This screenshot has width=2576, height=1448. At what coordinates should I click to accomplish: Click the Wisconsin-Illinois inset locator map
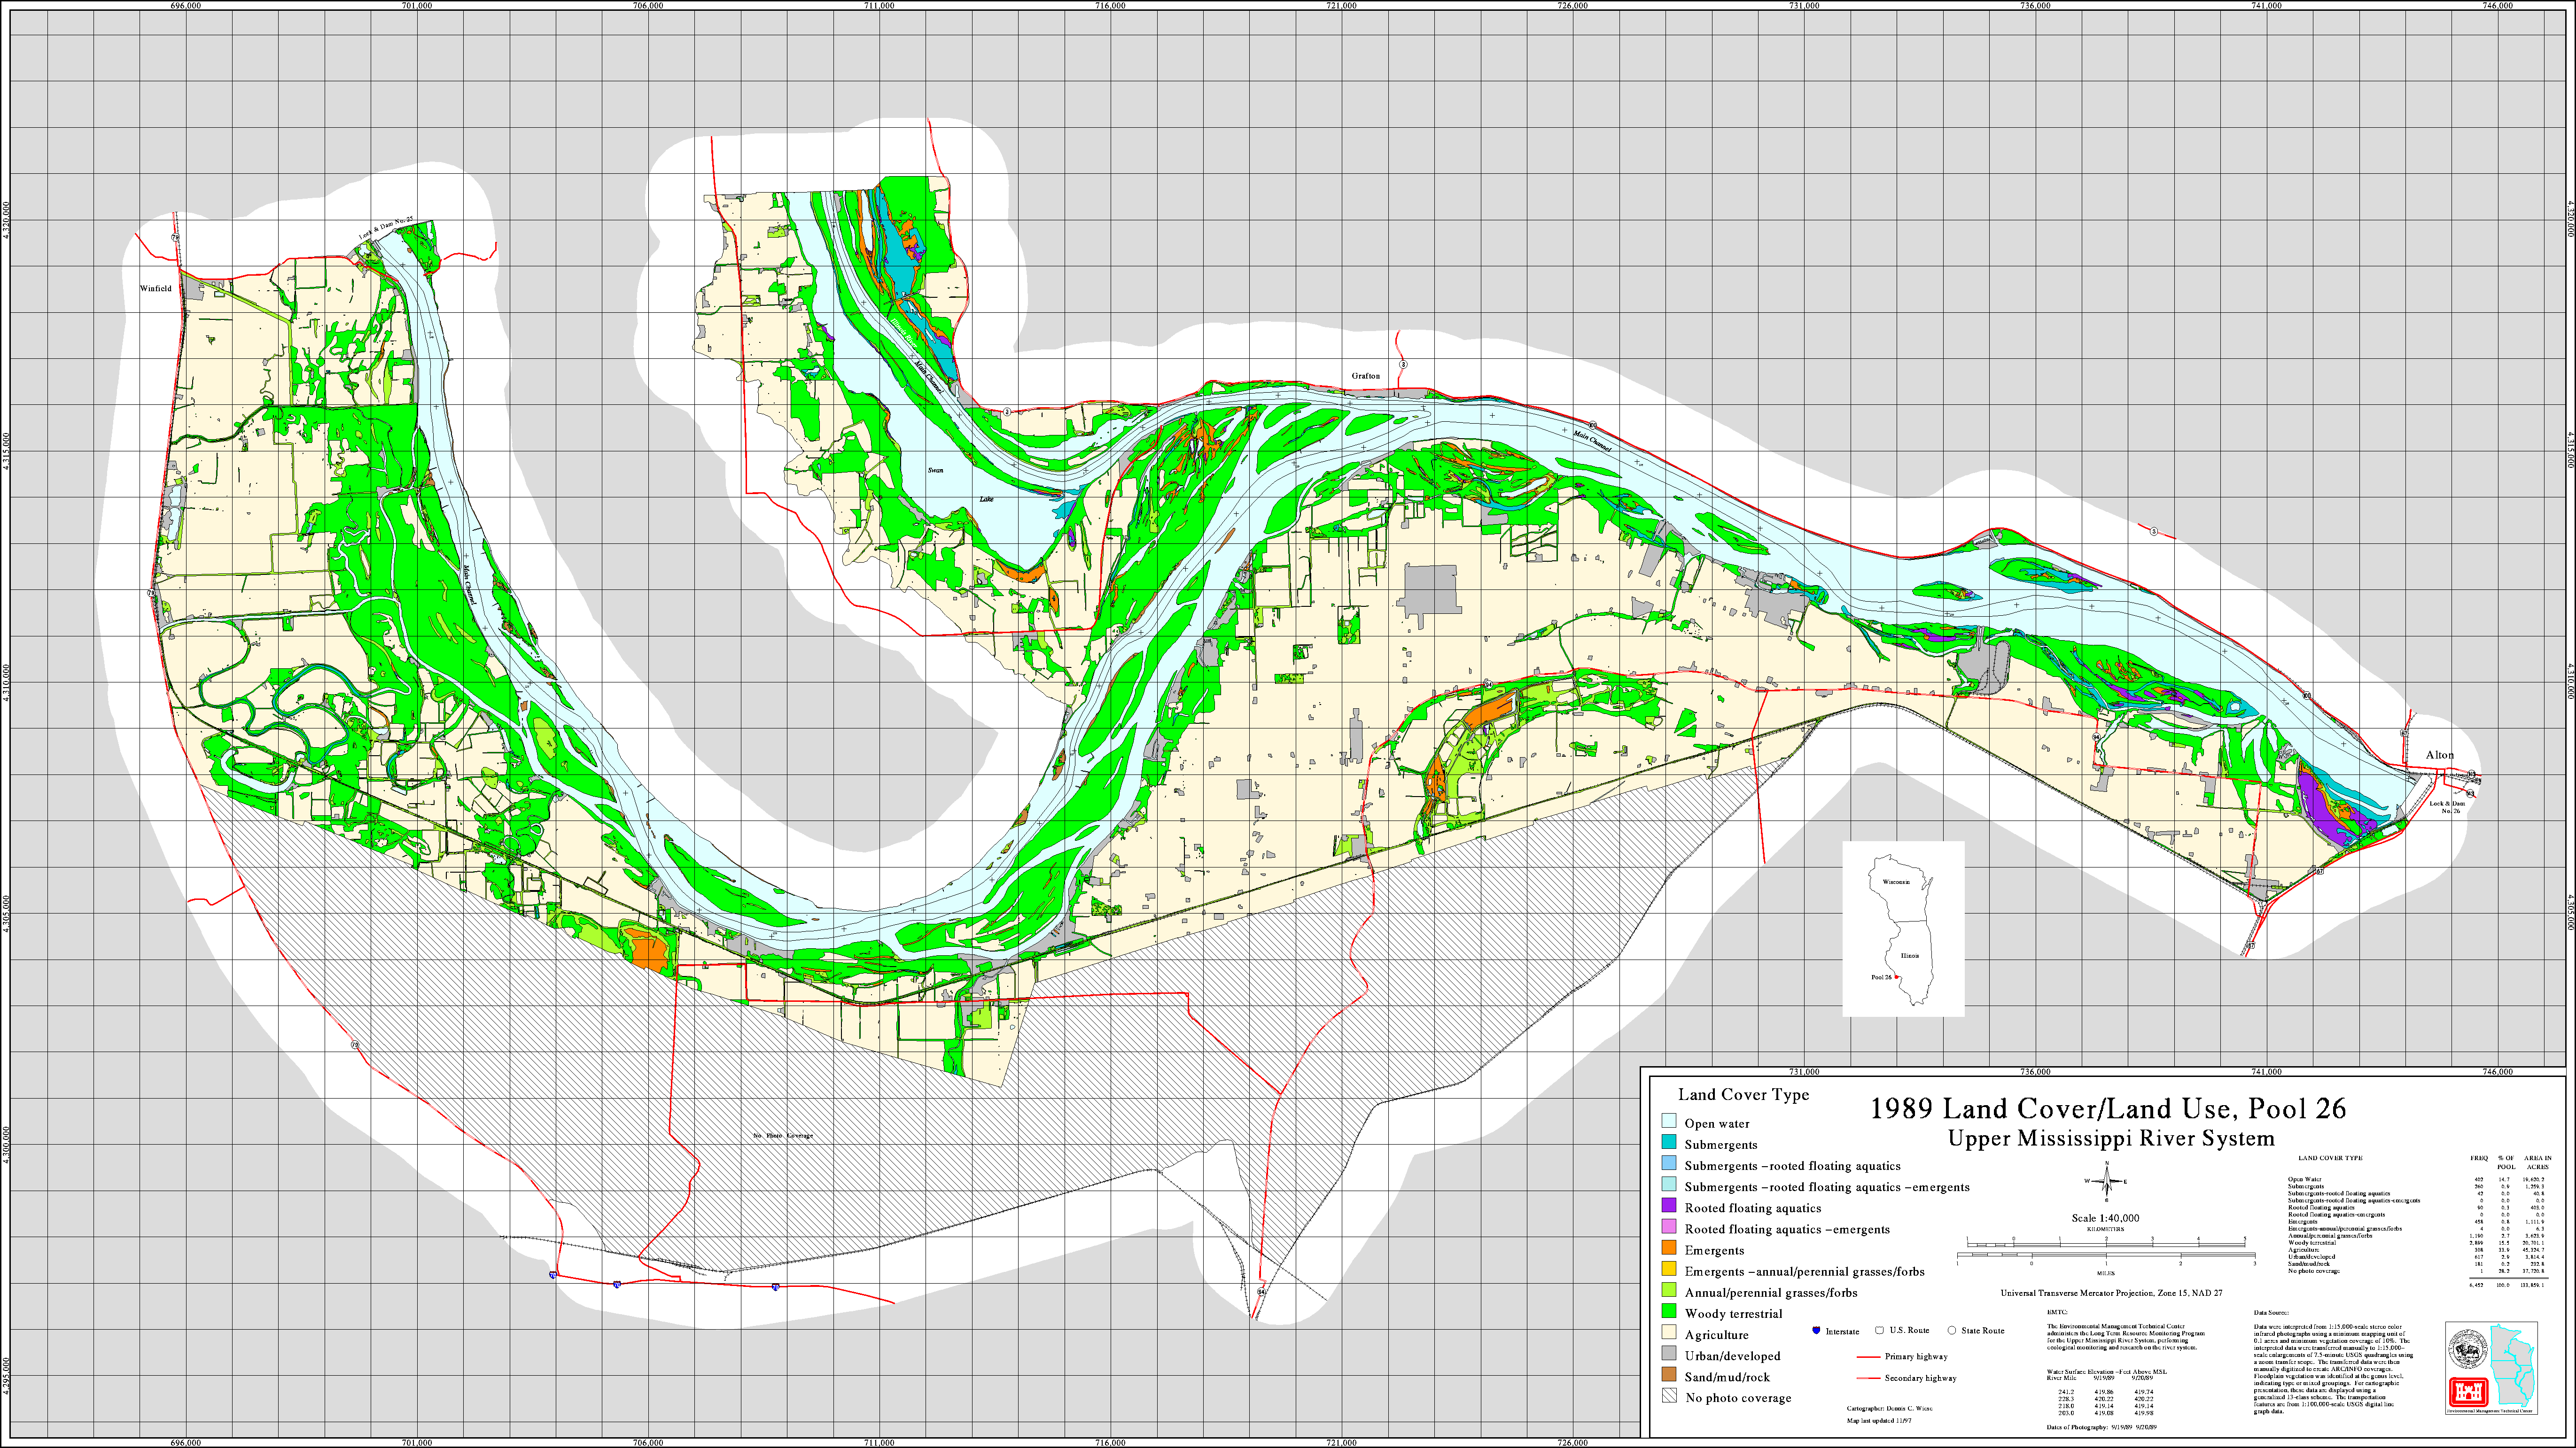pyautogui.click(x=1903, y=928)
